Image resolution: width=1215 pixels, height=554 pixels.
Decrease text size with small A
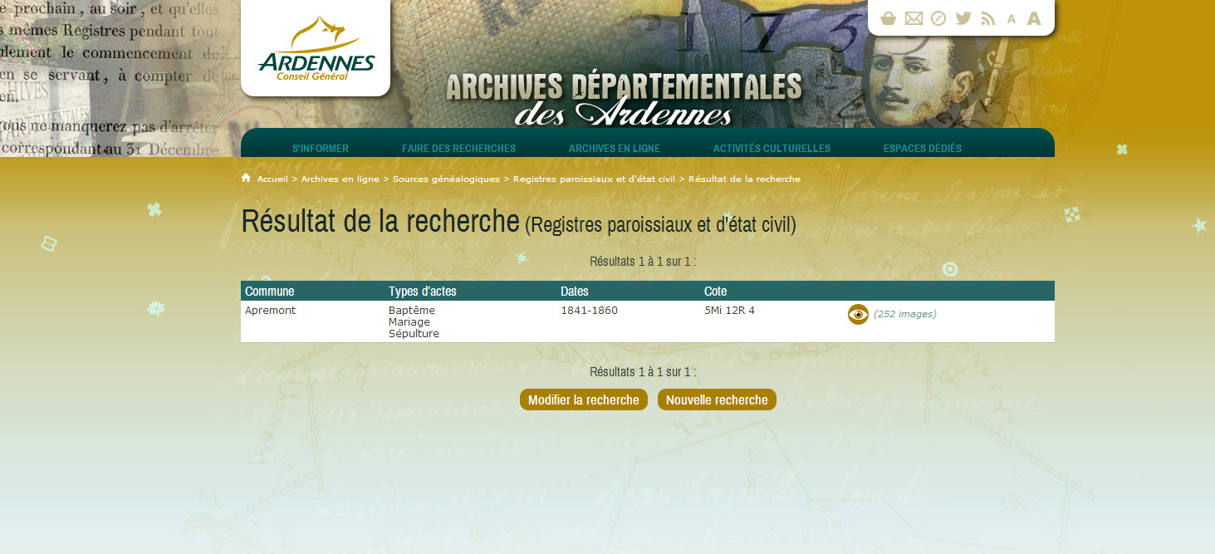point(1011,19)
